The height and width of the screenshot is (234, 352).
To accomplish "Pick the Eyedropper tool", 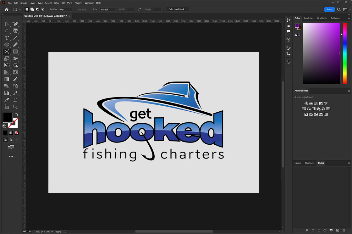I will click(x=7, y=100).
